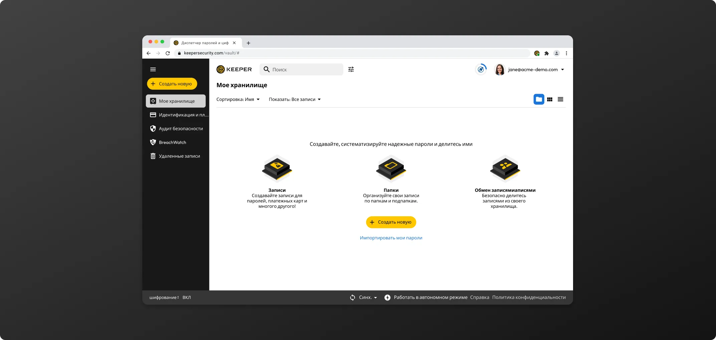Click the шифрование: ВКЛ status text
Image resolution: width=716 pixels, height=340 pixels.
pyautogui.click(x=170, y=297)
